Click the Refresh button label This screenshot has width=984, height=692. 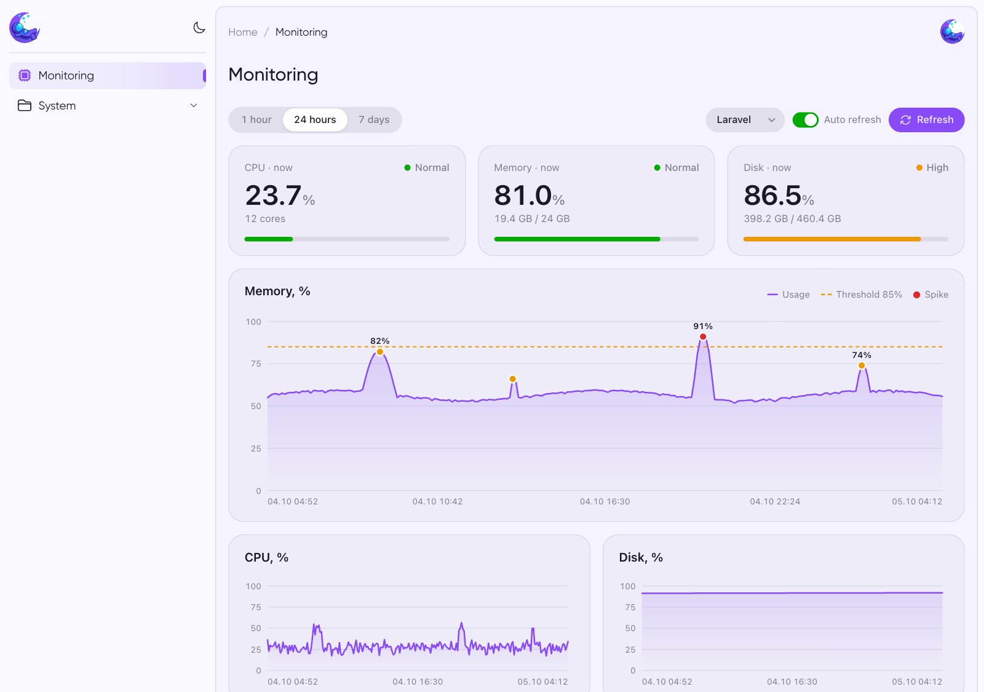tap(935, 120)
